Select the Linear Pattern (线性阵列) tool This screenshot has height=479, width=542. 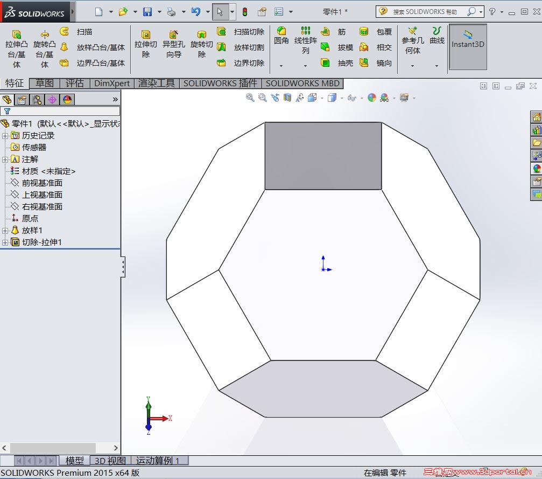306,40
